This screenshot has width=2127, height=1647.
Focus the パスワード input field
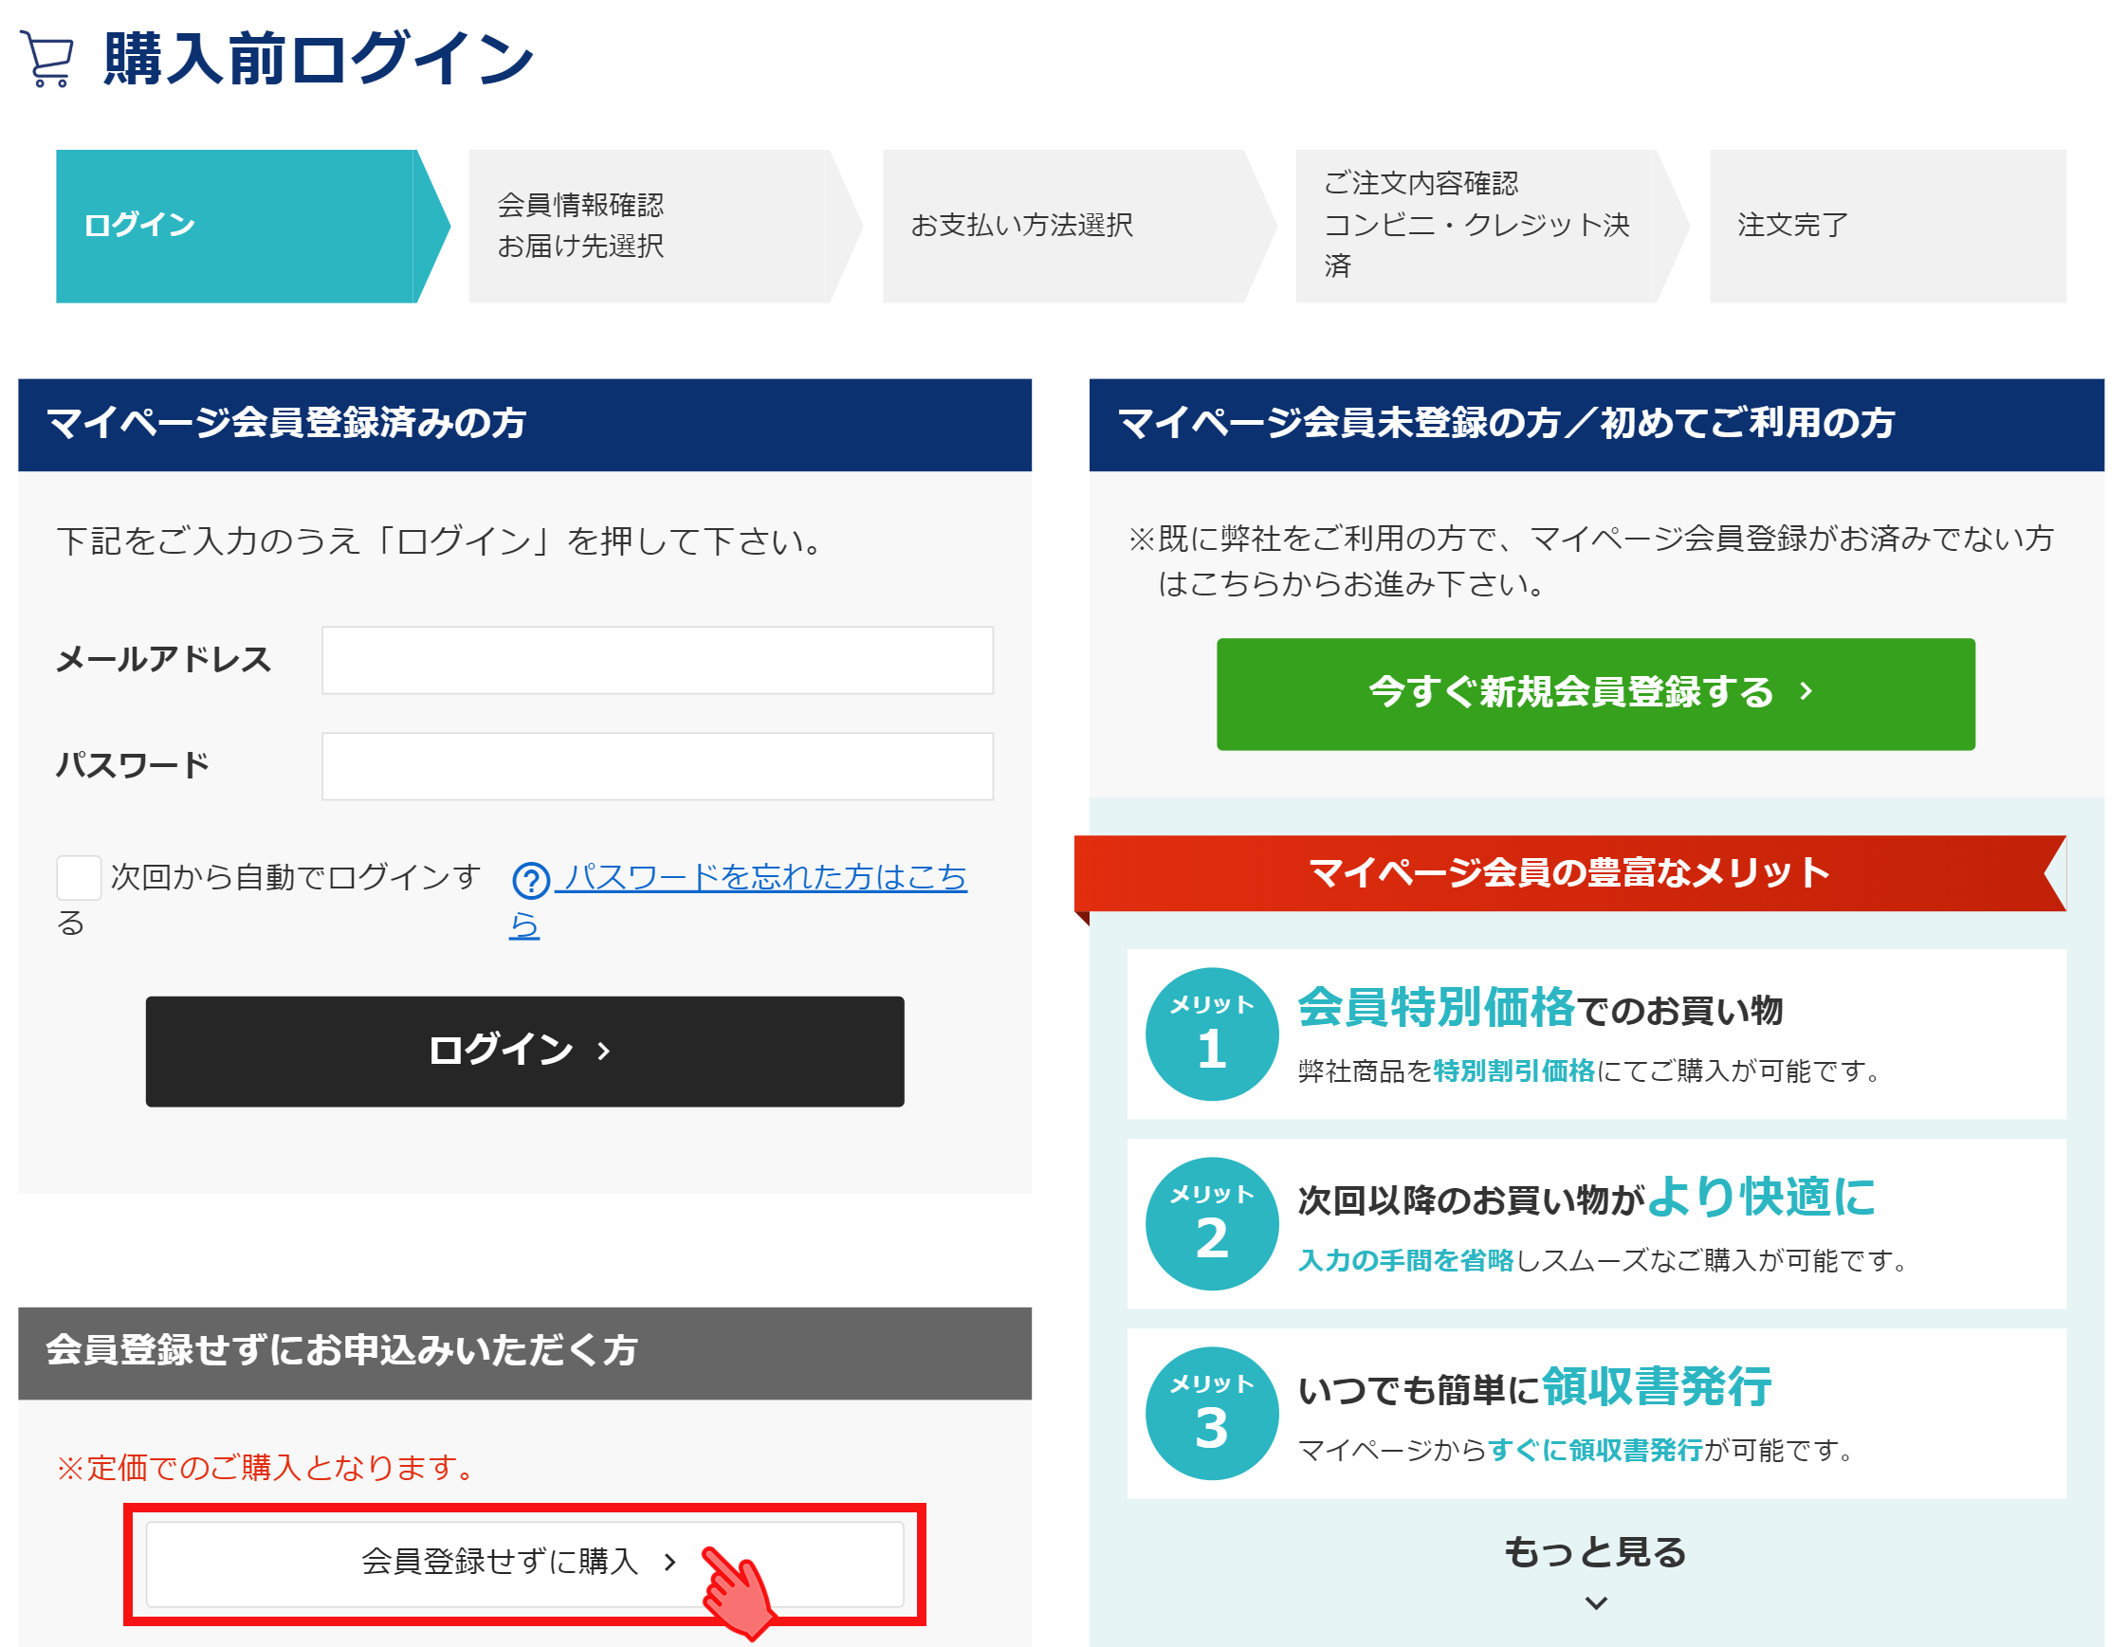(x=657, y=766)
